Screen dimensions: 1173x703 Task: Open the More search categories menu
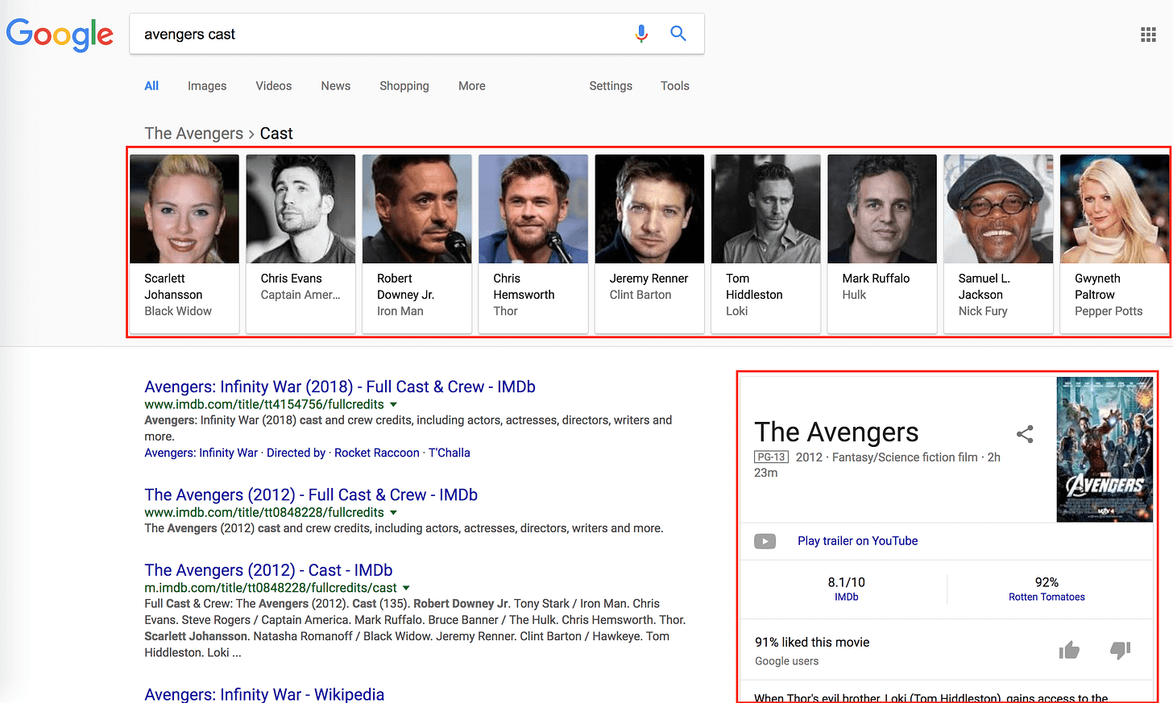(472, 86)
